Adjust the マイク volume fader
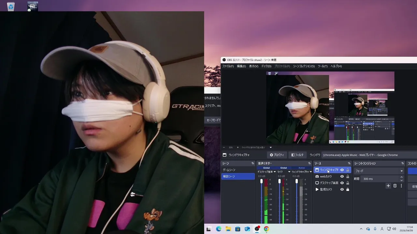Viewport: 417px width, 234px height. coord(280,181)
